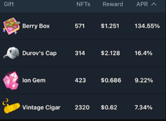Select the pink Ion Gem icon

(11, 80)
